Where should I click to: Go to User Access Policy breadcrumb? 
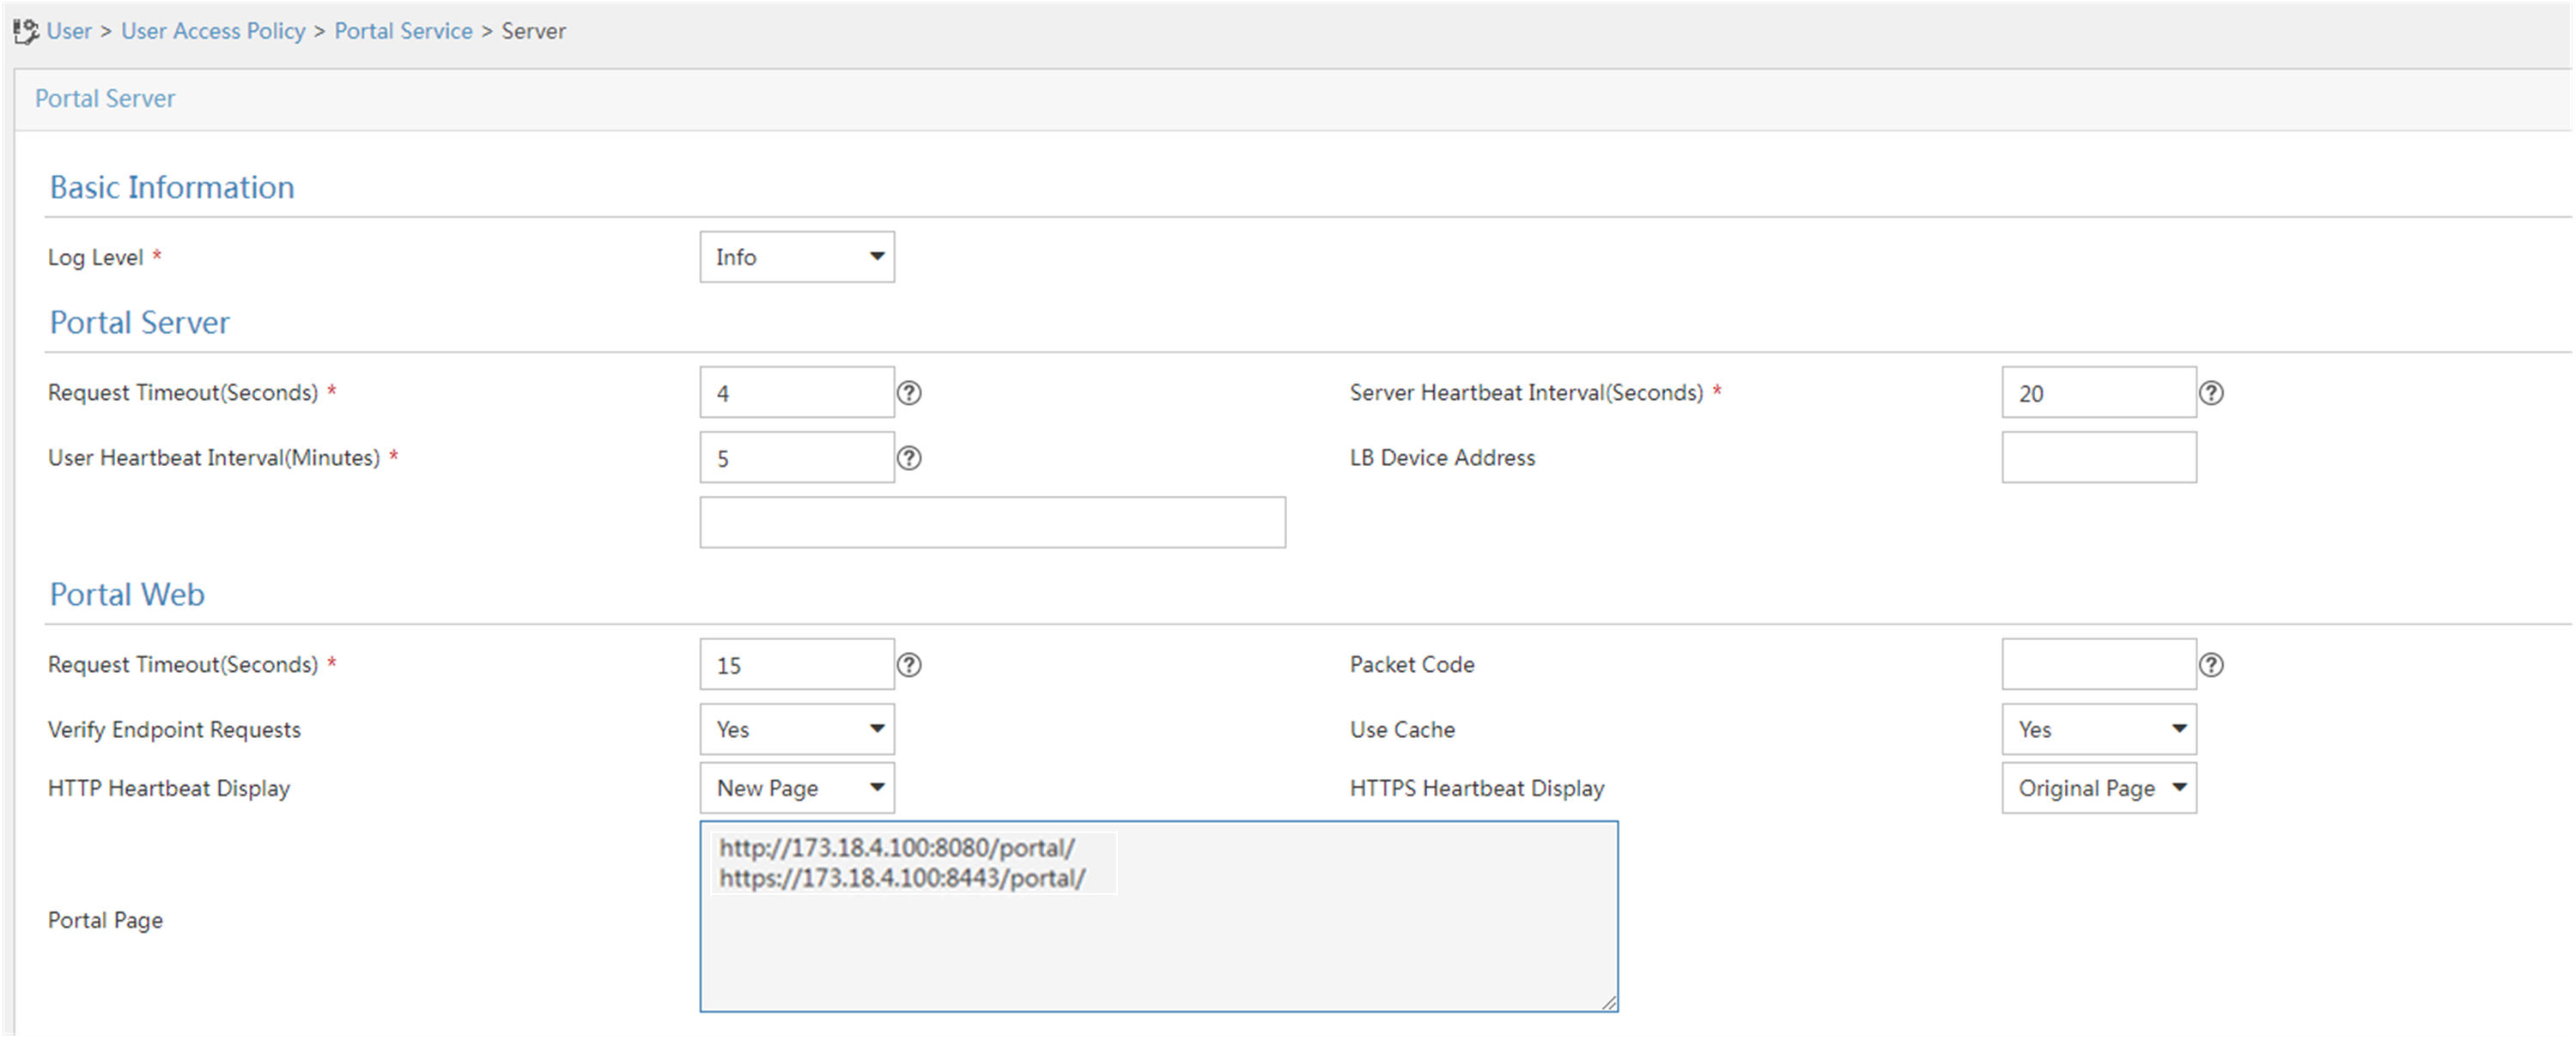click(213, 31)
